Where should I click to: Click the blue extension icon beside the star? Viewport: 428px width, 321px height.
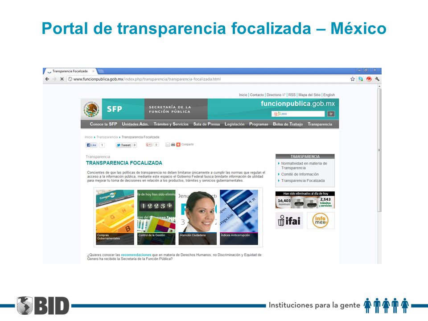pyautogui.click(x=361, y=79)
